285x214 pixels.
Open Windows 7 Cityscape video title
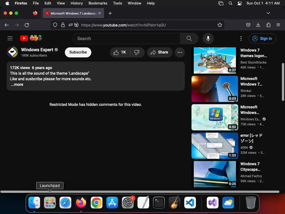click(250, 167)
